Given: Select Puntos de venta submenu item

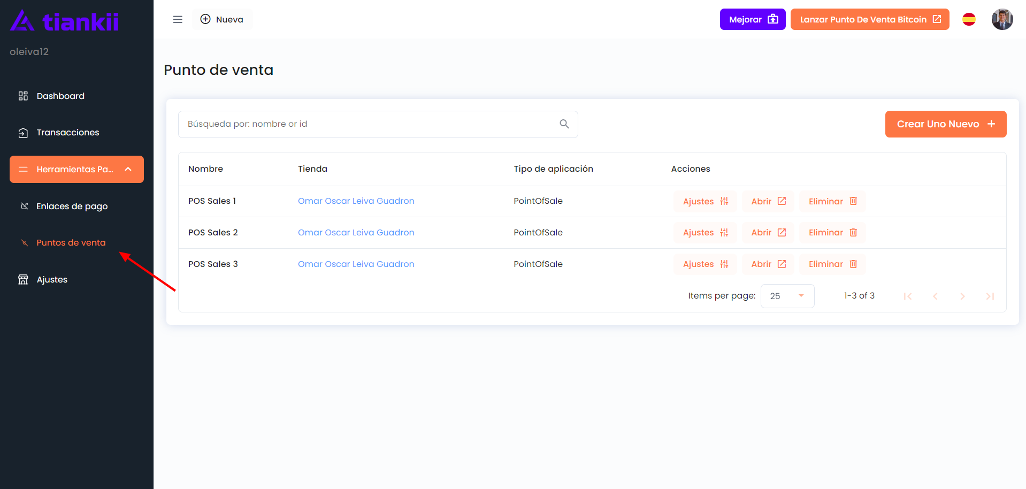Looking at the screenshot, I should [x=71, y=242].
